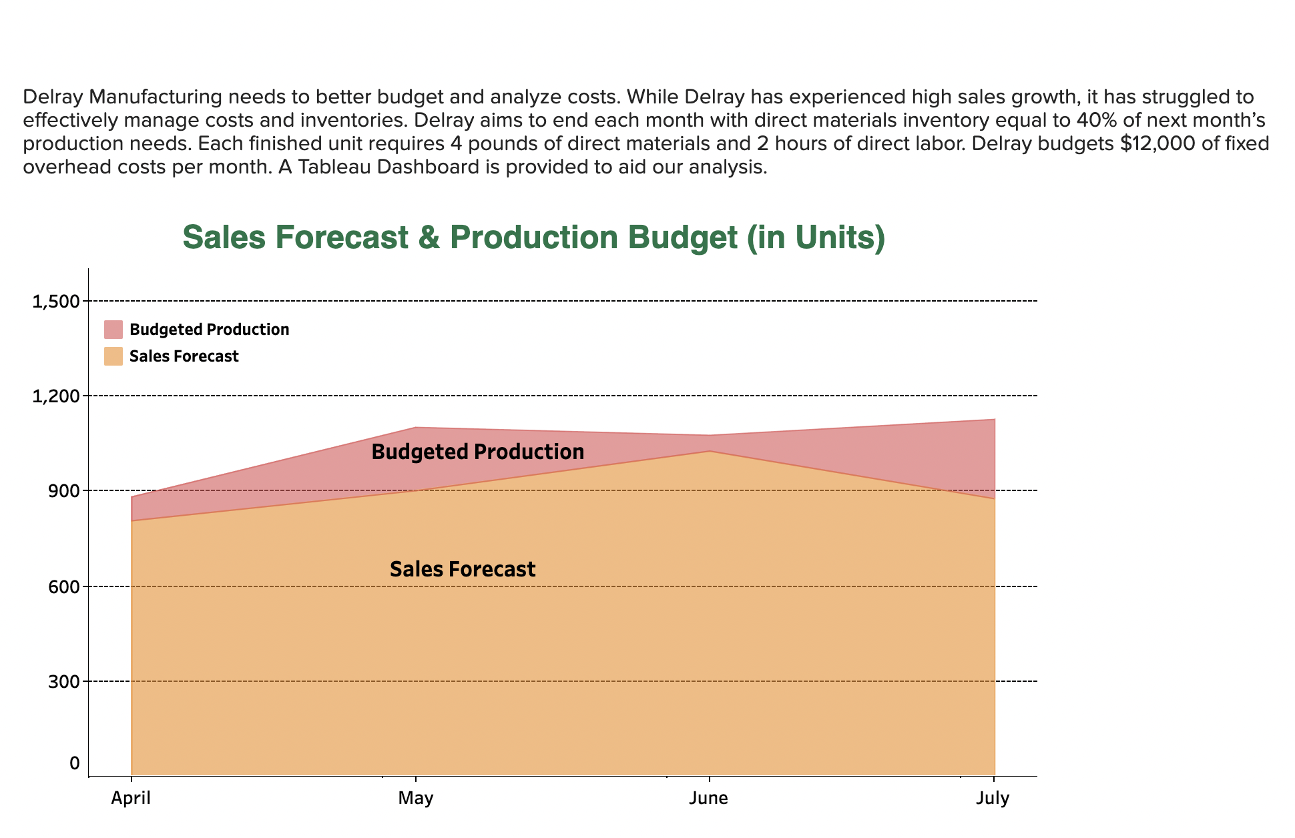
Task: Toggle visibility of the Budgeted Production series
Action: point(112,329)
